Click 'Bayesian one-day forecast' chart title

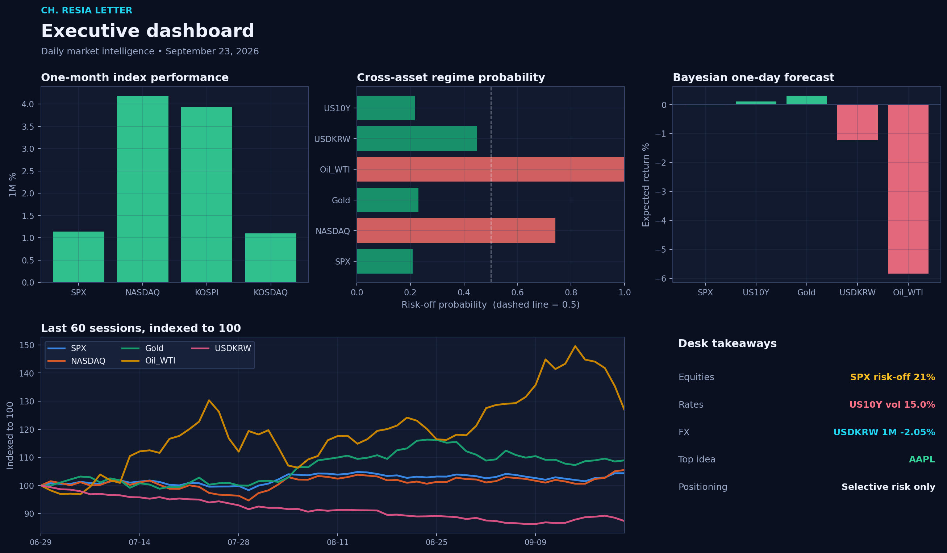(753, 78)
